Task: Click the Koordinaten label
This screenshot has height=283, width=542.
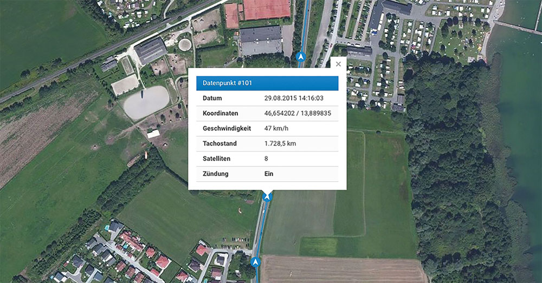Action: (220, 113)
